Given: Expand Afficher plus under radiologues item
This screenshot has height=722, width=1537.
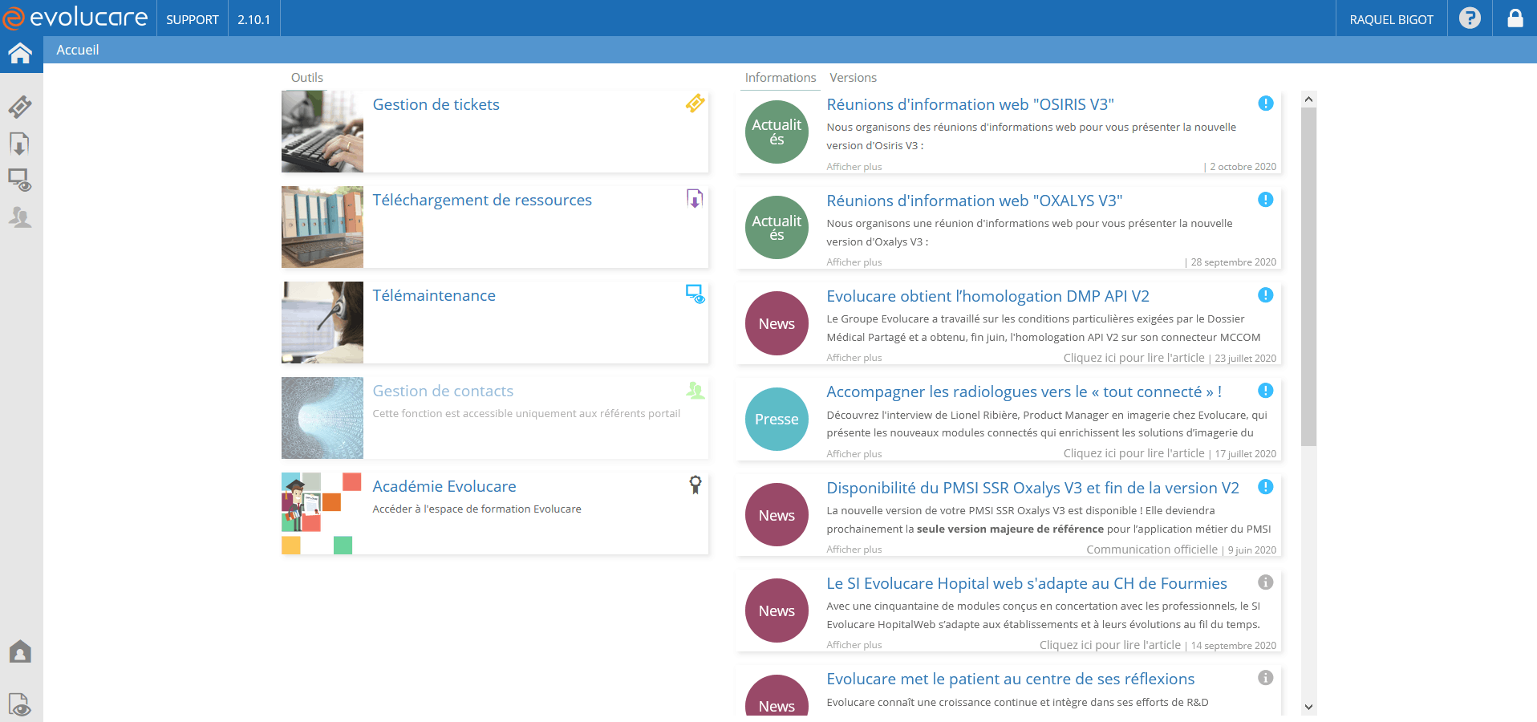Looking at the screenshot, I should click(854, 454).
